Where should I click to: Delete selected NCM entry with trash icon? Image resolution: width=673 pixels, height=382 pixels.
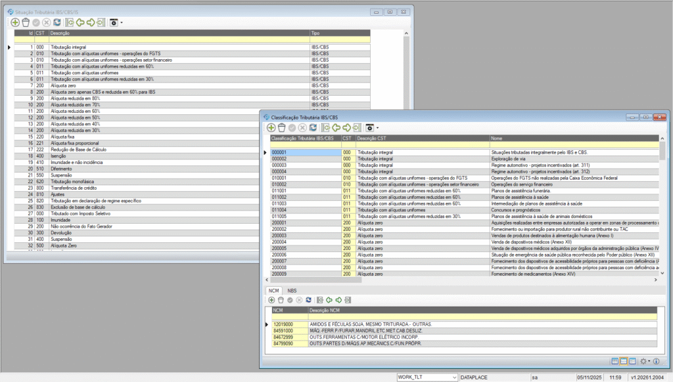[281, 299]
